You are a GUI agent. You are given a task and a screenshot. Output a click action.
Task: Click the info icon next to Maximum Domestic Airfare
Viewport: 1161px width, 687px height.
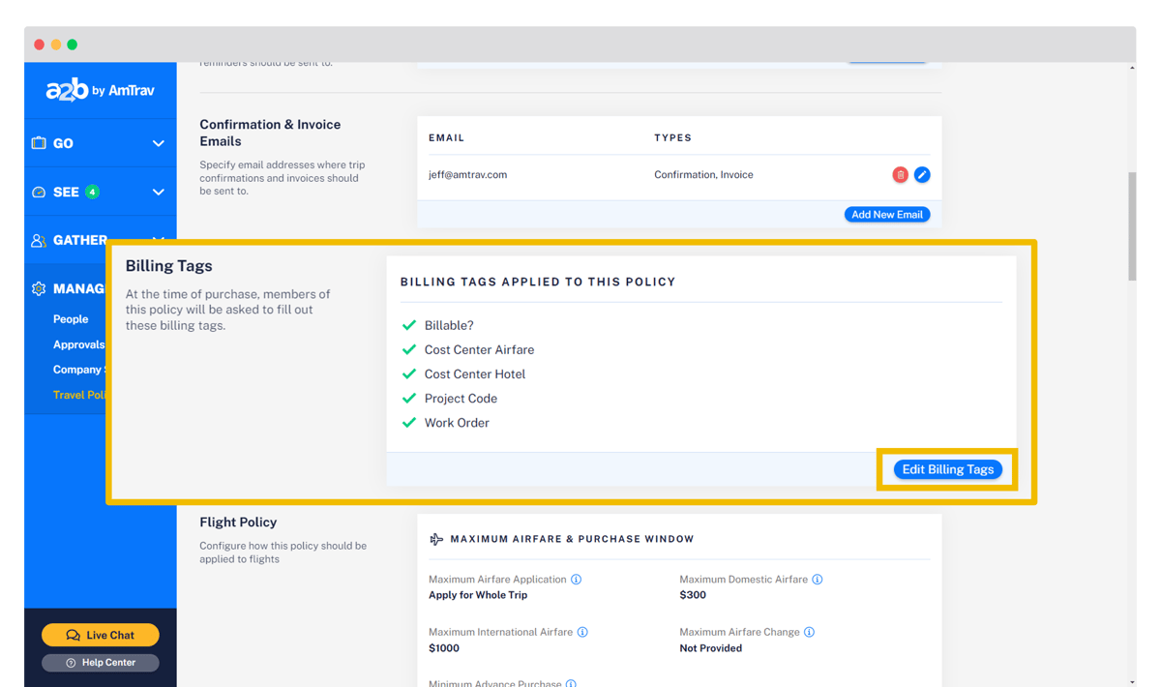tap(818, 579)
